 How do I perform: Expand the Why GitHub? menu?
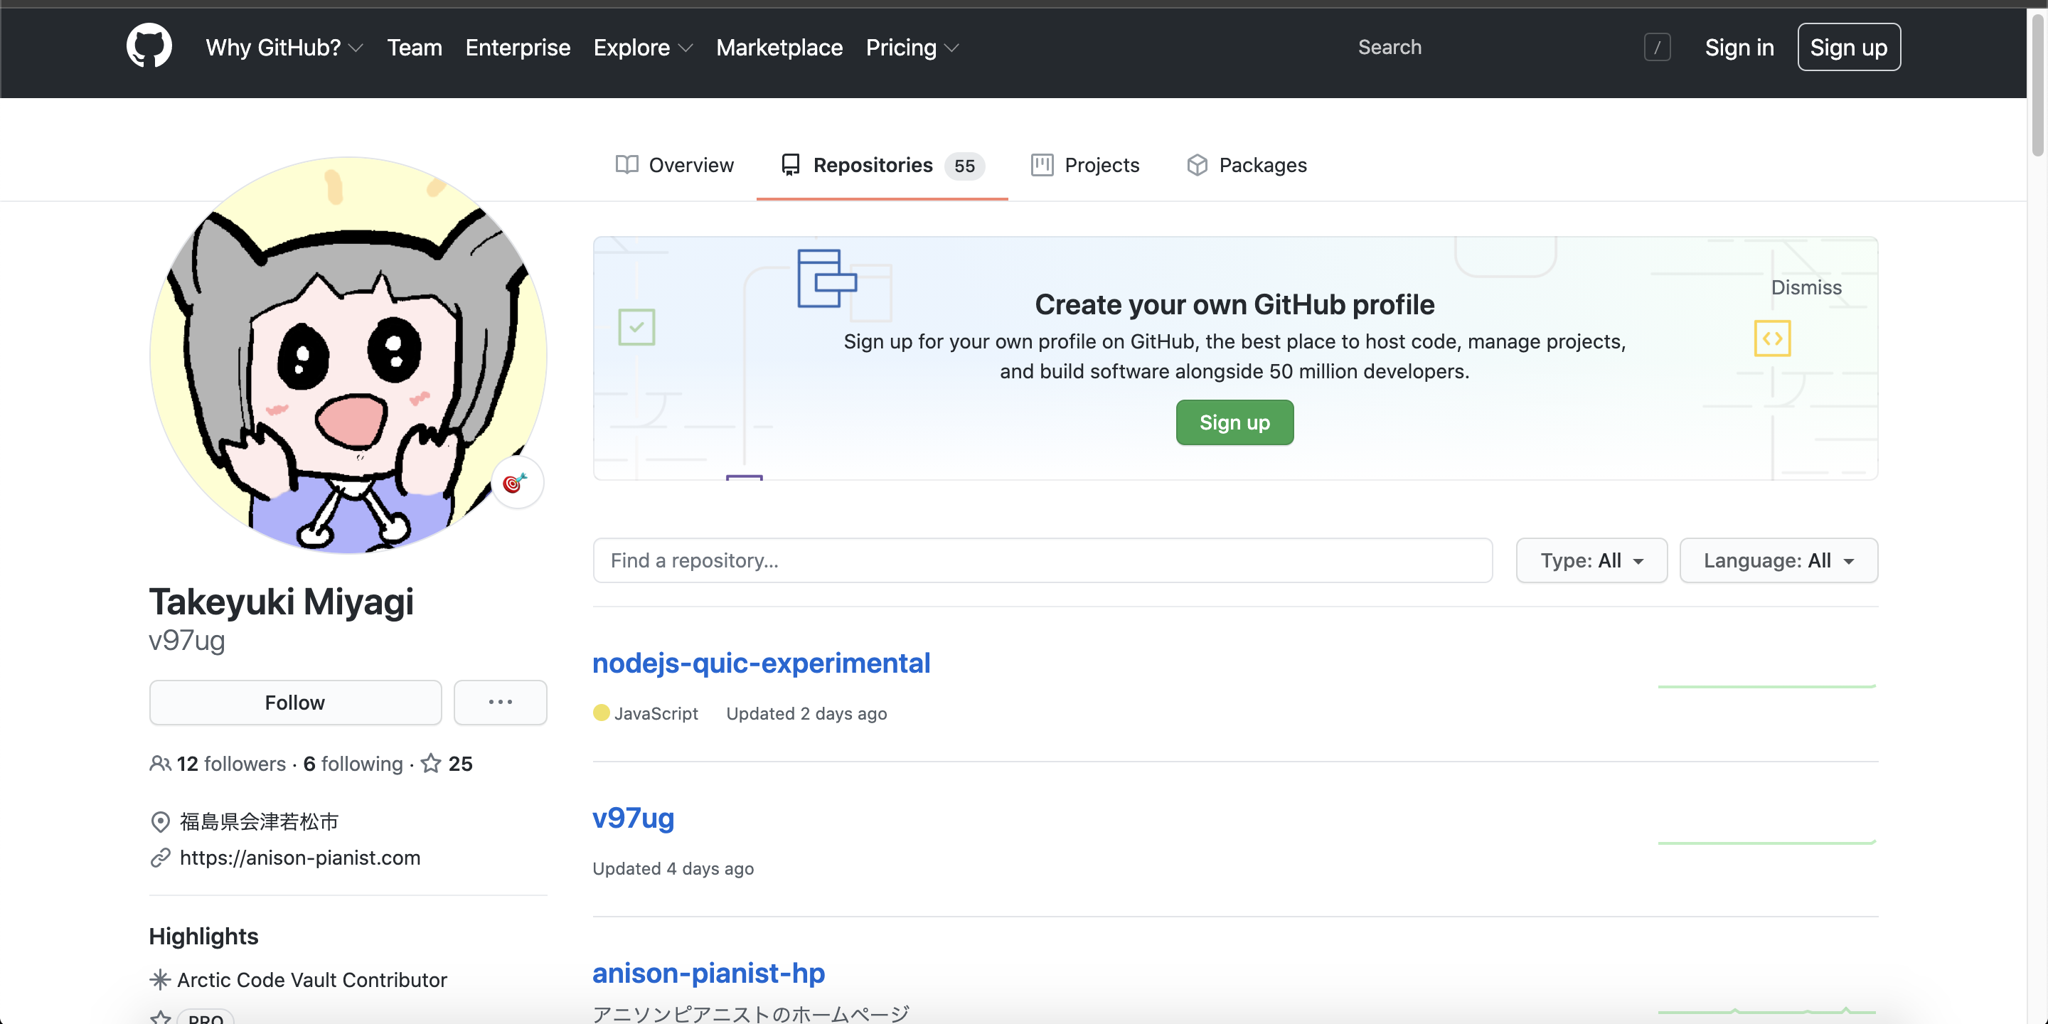[x=284, y=48]
